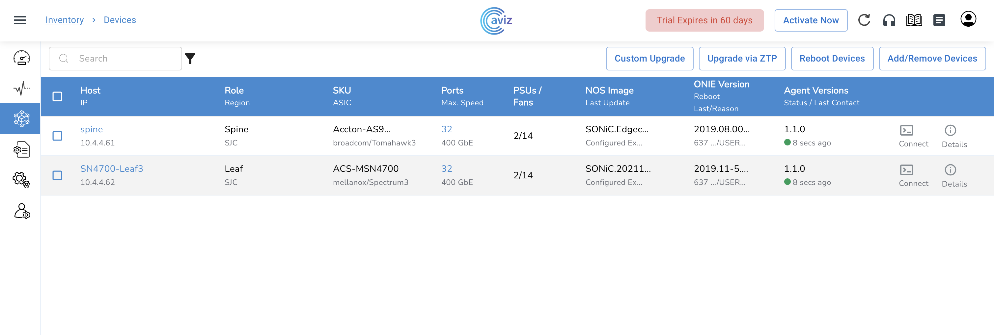Click the dashboard gauge sidebar icon

pos(22,58)
